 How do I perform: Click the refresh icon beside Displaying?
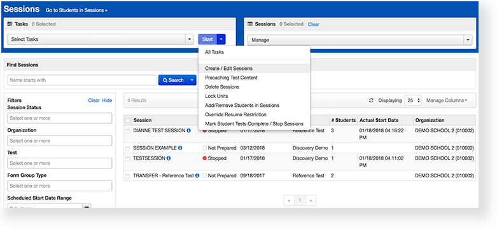click(371, 100)
